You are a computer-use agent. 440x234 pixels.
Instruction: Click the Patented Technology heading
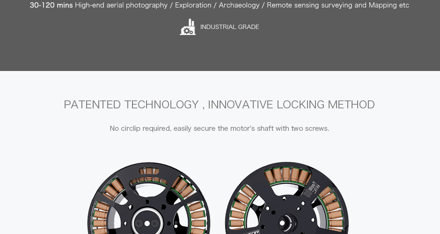pos(131,105)
